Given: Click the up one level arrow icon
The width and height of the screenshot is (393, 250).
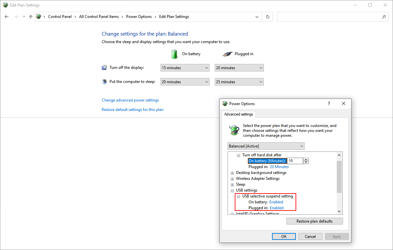Looking at the screenshot, I should [x=30, y=17].
